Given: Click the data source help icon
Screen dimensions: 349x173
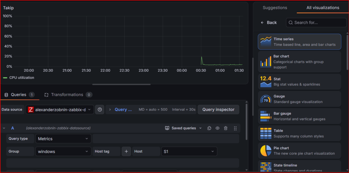Looking at the screenshot, I should click(100, 109).
